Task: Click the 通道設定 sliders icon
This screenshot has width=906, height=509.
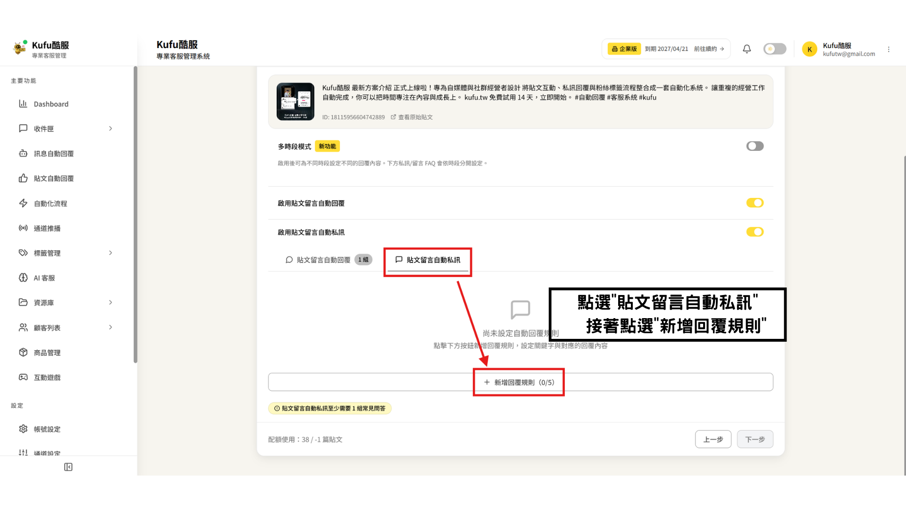Action: tap(23, 453)
